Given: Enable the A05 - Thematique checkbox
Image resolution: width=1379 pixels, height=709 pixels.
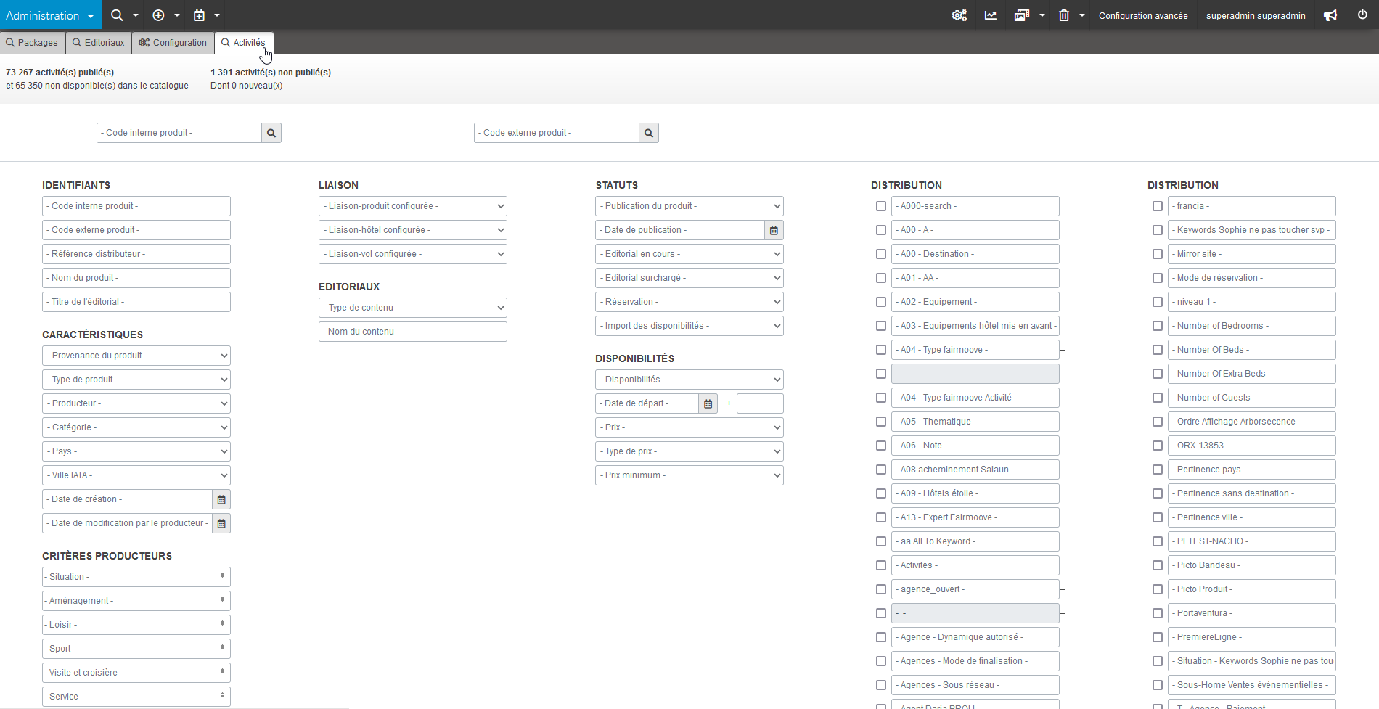Looking at the screenshot, I should pyautogui.click(x=881, y=422).
